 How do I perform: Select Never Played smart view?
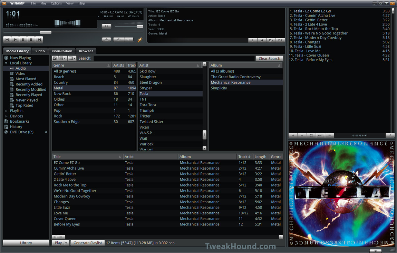click(27, 100)
